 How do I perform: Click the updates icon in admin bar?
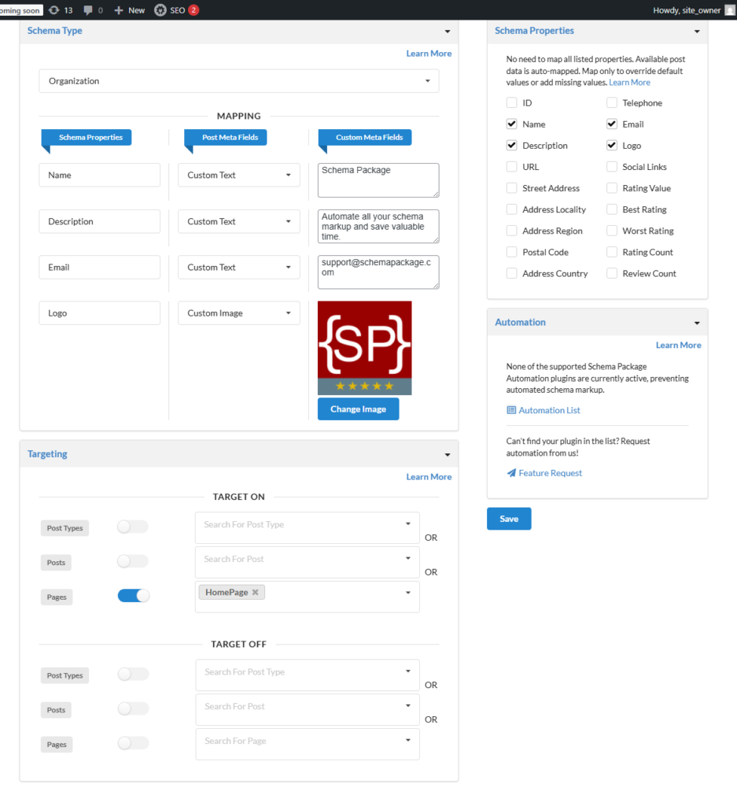(53, 10)
